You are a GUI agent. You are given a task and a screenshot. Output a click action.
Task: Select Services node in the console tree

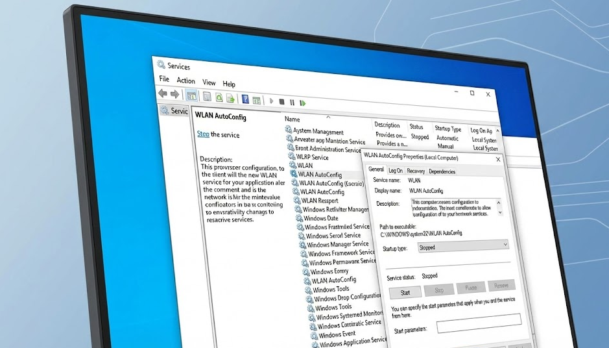tap(174, 111)
